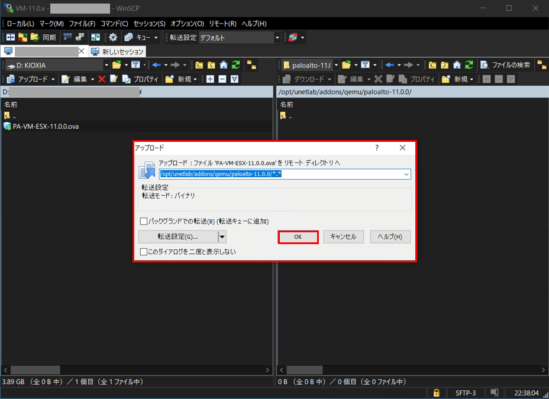Go to remote parent directory icon
The width and height of the screenshot is (549, 399).
pos(433,65)
